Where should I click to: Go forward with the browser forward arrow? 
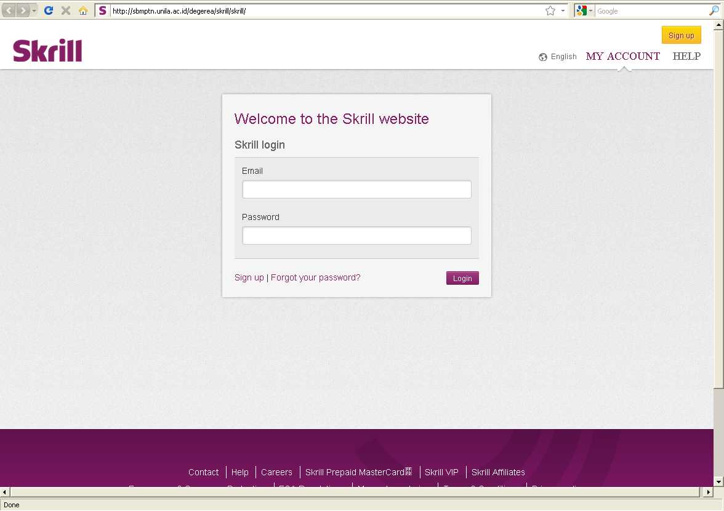23,10
